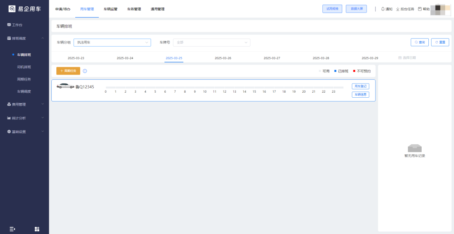Open the 选择日期 date picker

407,58
